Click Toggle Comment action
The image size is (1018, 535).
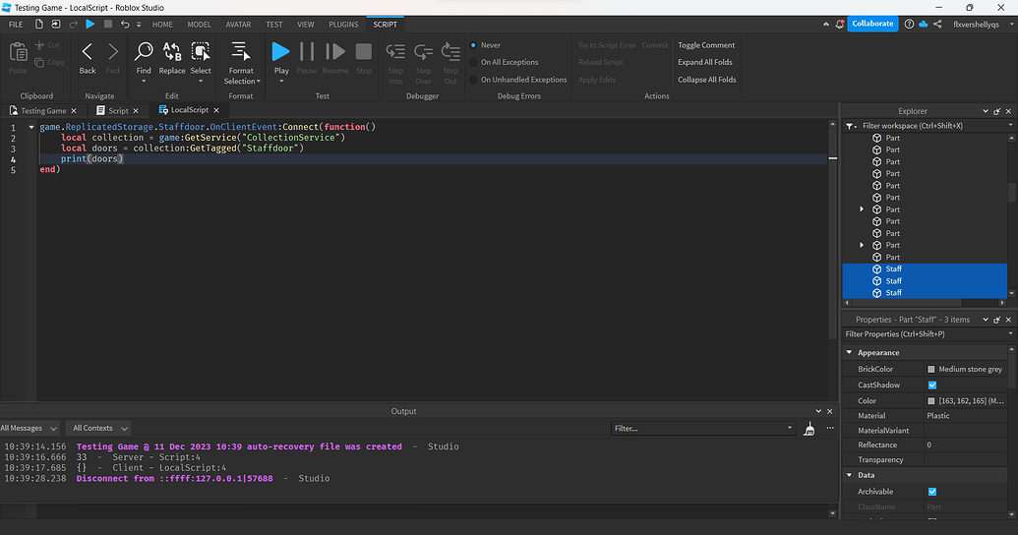706,45
